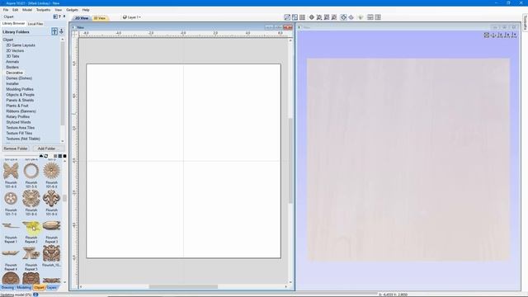Image resolution: width=528 pixels, height=297 pixels.
Task: Switch to the 3D View tab
Action: point(100,18)
